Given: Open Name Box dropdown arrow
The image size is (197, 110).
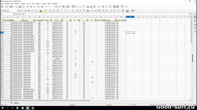Looking at the screenshot, I should 14,14.
